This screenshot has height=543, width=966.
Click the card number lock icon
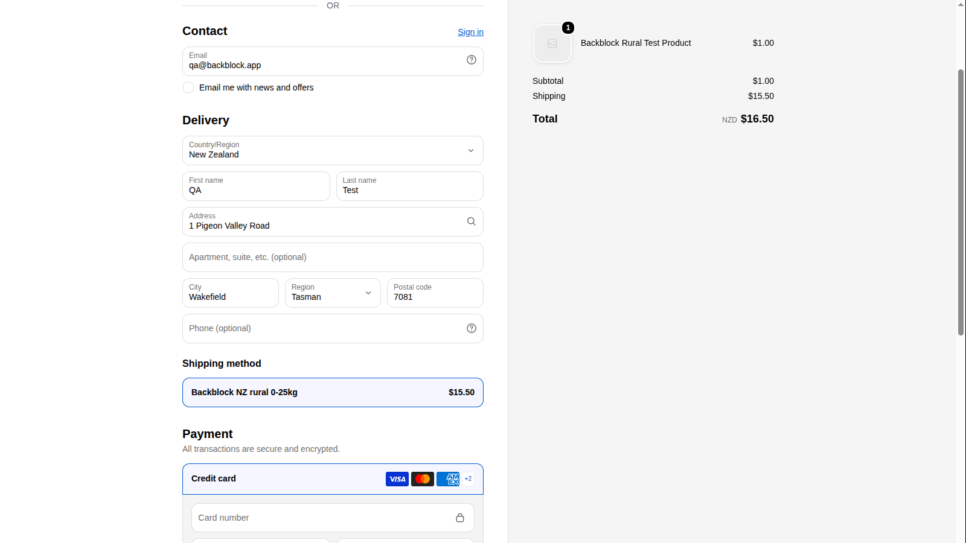click(460, 518)
